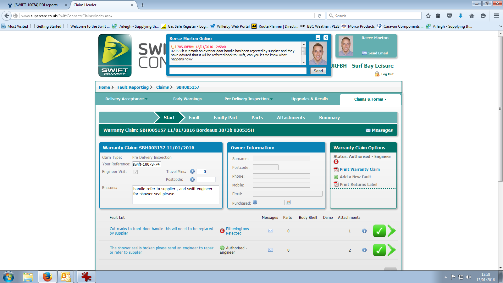Toggle the Engineer Visit checkbox
Viewport: 503px width, 283px height.
(135, 172)
